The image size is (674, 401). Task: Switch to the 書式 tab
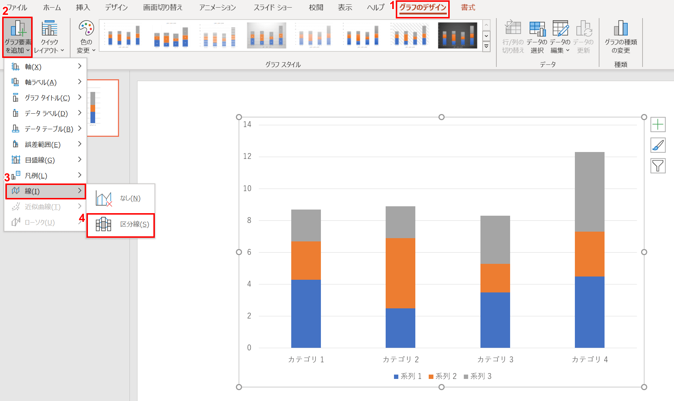tap(468, 8)
